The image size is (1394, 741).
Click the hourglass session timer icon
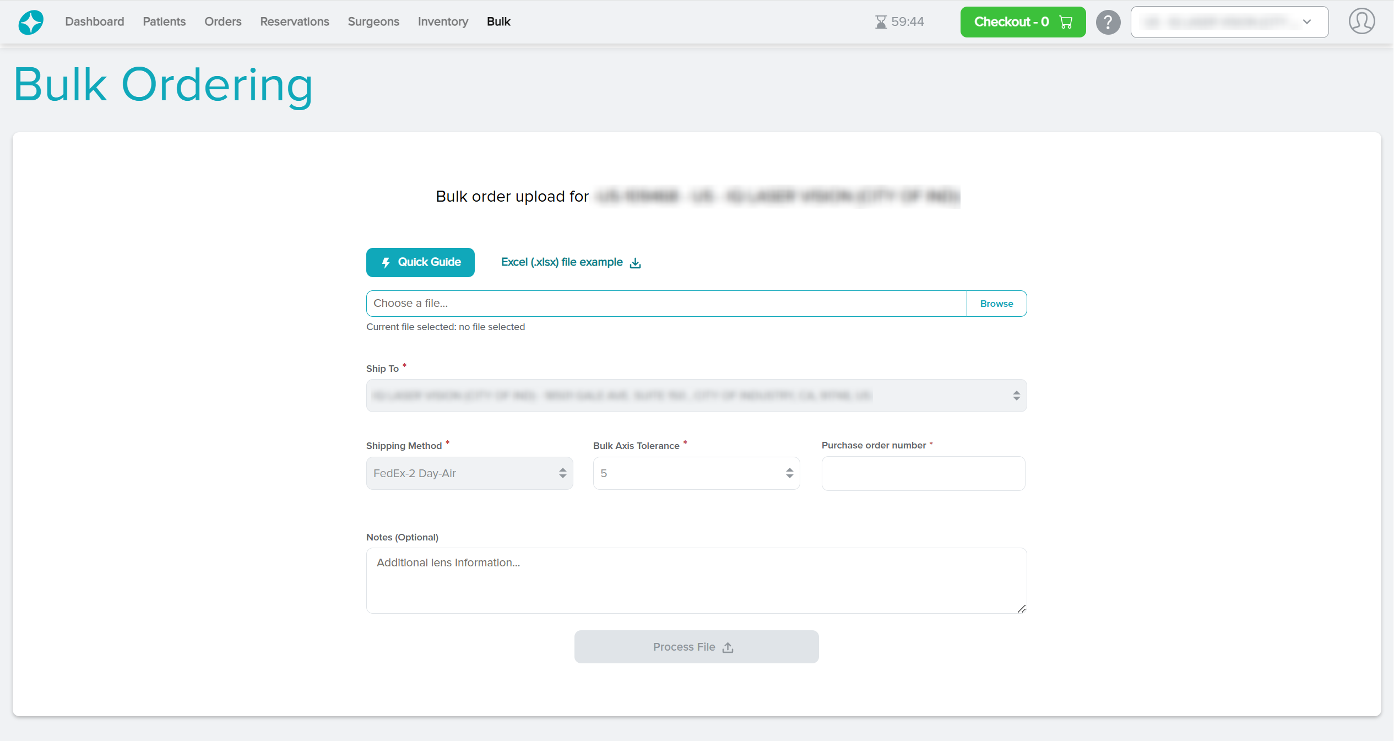[881, 22]
